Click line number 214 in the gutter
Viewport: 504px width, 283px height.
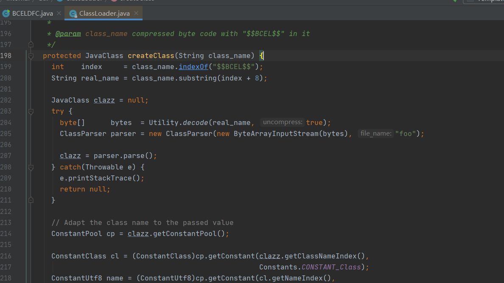click(x=6, y=234)
